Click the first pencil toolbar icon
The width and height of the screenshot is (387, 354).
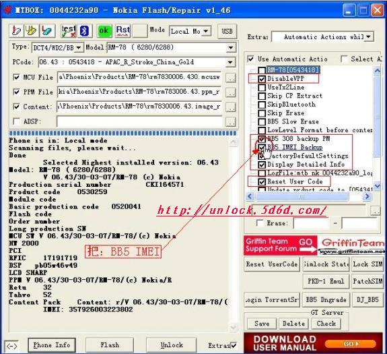(x=17, y=31)
